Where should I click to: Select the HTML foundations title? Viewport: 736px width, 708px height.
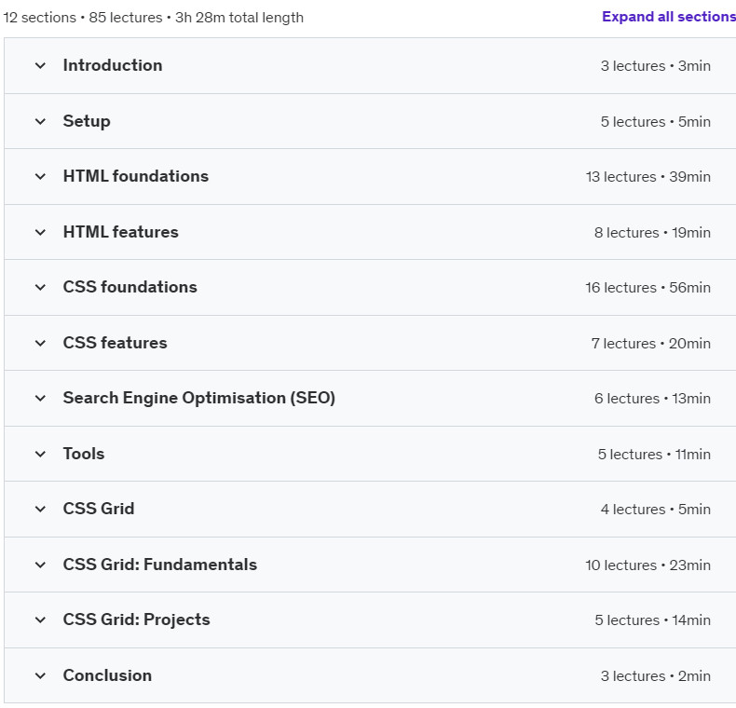(136, 176)
